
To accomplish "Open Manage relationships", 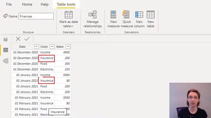I will (x=93, y=19).
